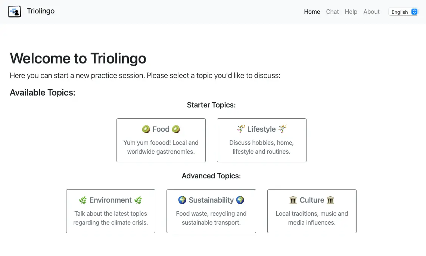Click the kiwi icon on the Food card
426x256 pixels.
[x=146, y=129]
